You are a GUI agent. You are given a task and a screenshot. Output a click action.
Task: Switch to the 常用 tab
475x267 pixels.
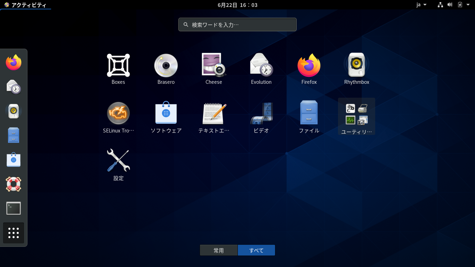pyautogui.click(x=219, y=250)
